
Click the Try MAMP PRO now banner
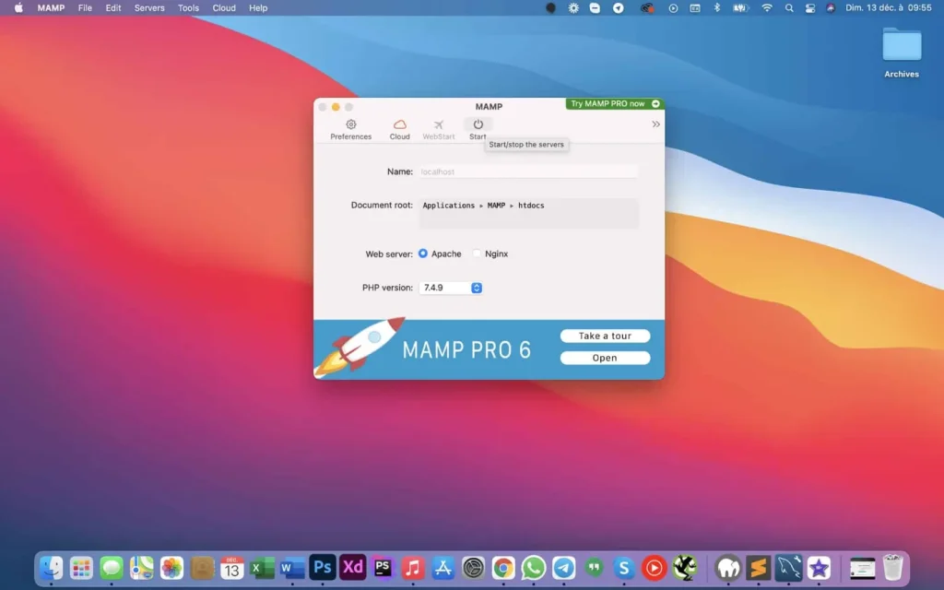tap(615, 103)
